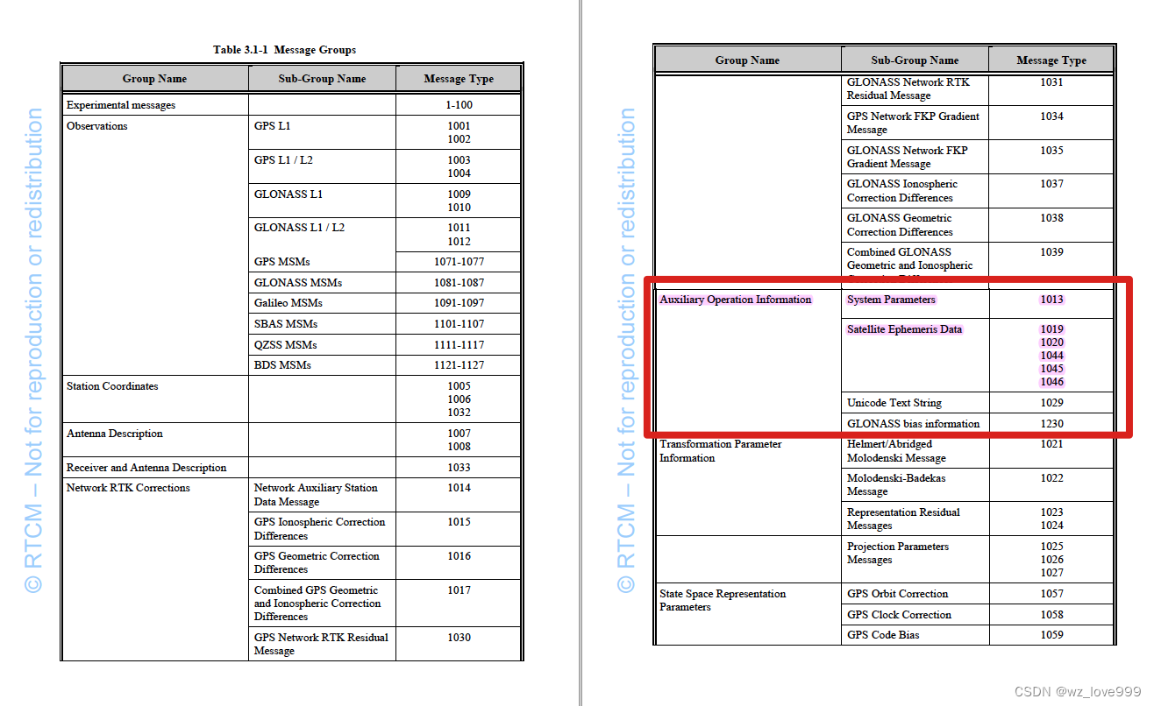The height and width of the screenshot is (706, 1154).
Task: Click the '1039' message type value
Action: [1051, 252]
